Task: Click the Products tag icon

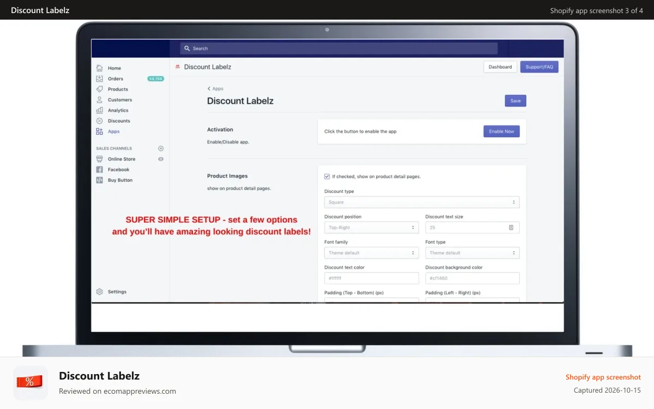Action: (x=99, y=89)
